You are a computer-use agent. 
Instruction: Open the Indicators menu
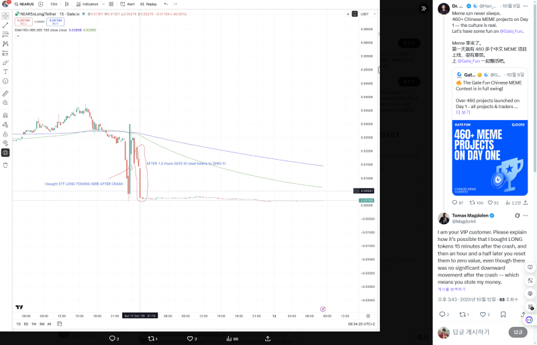click(87, 4)
